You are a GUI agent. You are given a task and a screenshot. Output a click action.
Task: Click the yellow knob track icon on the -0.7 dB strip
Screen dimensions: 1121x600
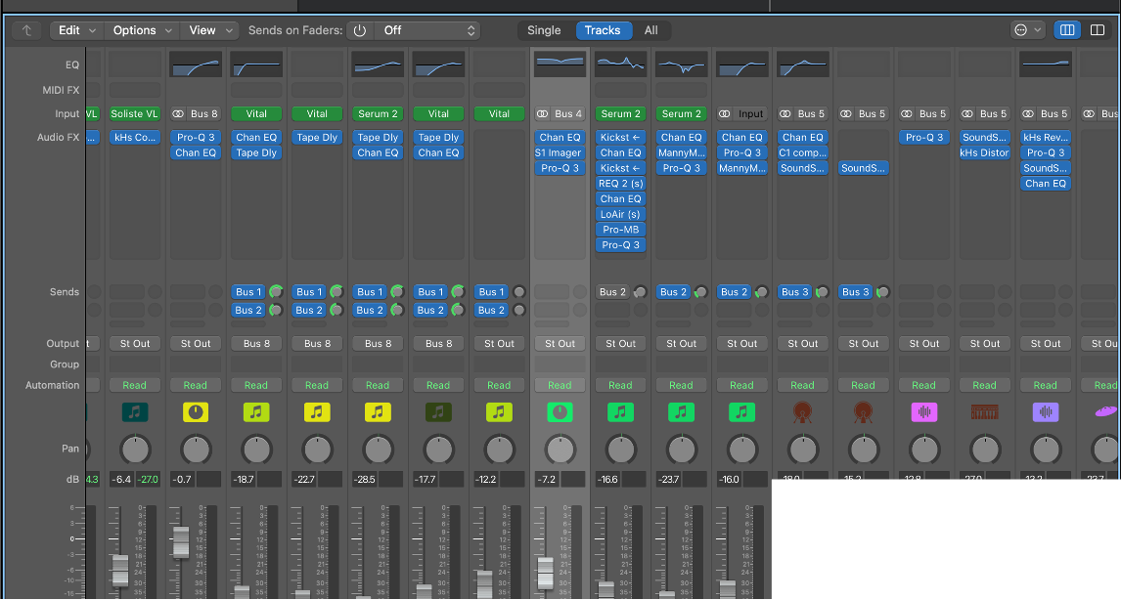[x=196, y=412]
